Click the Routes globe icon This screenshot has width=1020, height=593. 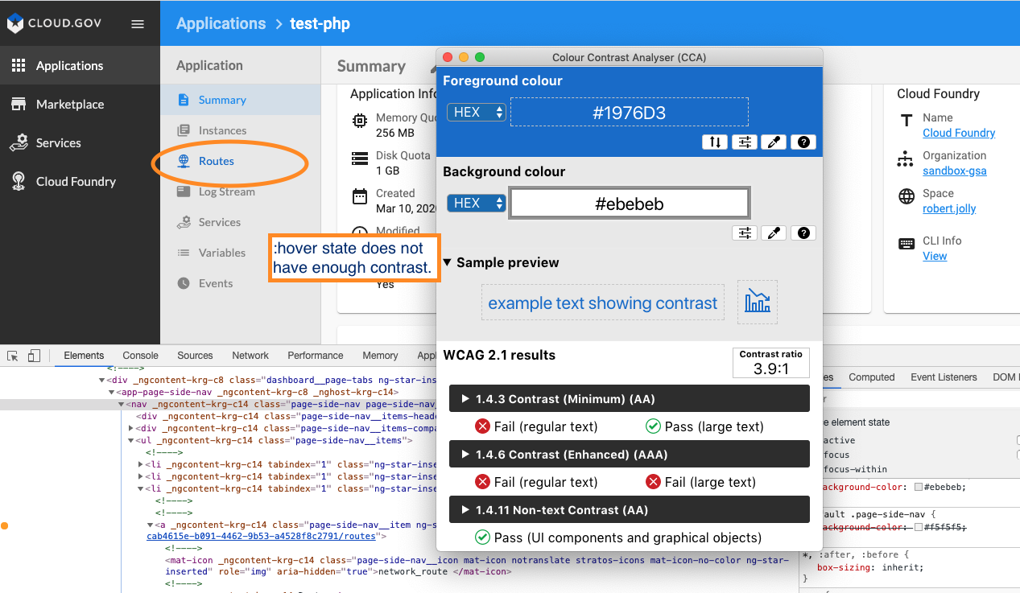pos(184,161)
